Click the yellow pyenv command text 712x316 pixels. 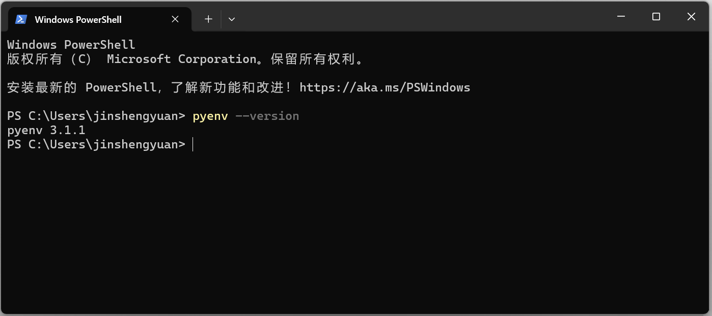click(x=210, y=116)
